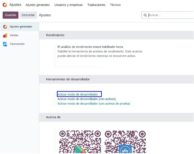Open the Traducciones menu
194x154 pixels.
pyautogui.click(x=96, y=5)
